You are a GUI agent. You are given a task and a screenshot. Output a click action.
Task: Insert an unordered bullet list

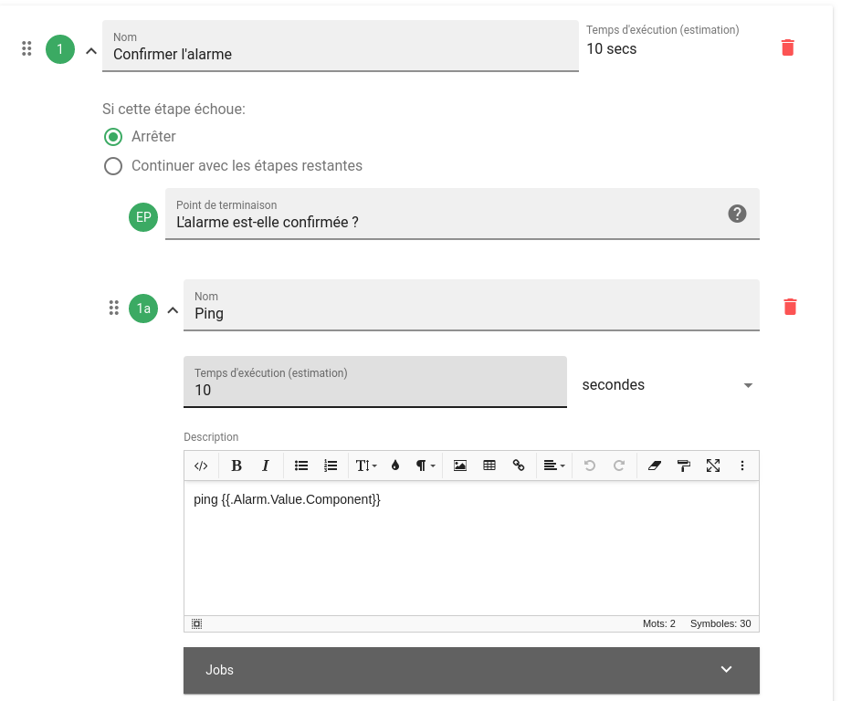coord(301,466)
